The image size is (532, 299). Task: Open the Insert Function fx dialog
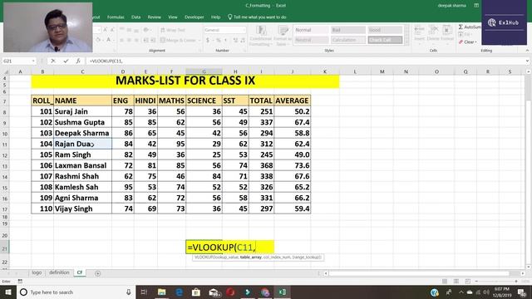pos(78,61)
